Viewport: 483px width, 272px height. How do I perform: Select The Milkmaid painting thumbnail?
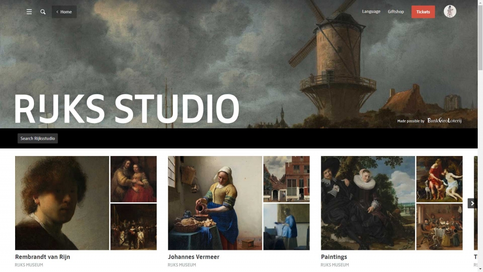215,203
